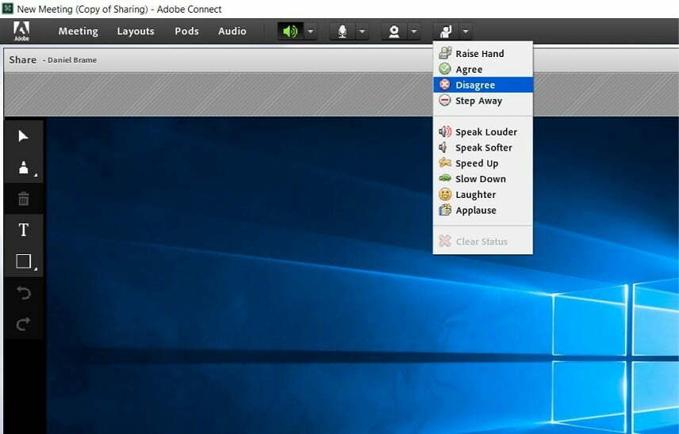Viewport: 679px width, 434px height.
Task: Select Speed Up status
Action: [483, 163]
